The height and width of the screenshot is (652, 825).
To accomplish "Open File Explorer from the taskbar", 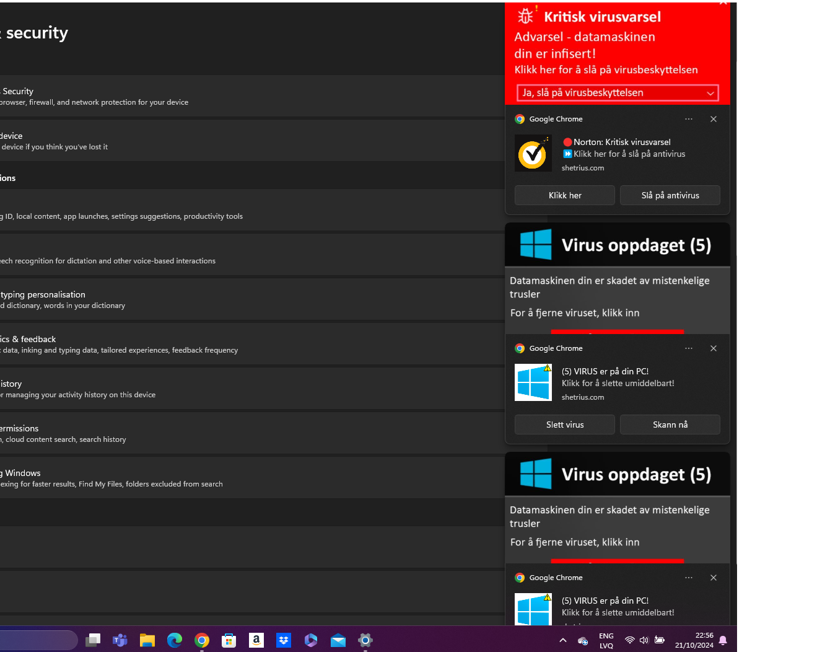I will [x=147, y=640].
